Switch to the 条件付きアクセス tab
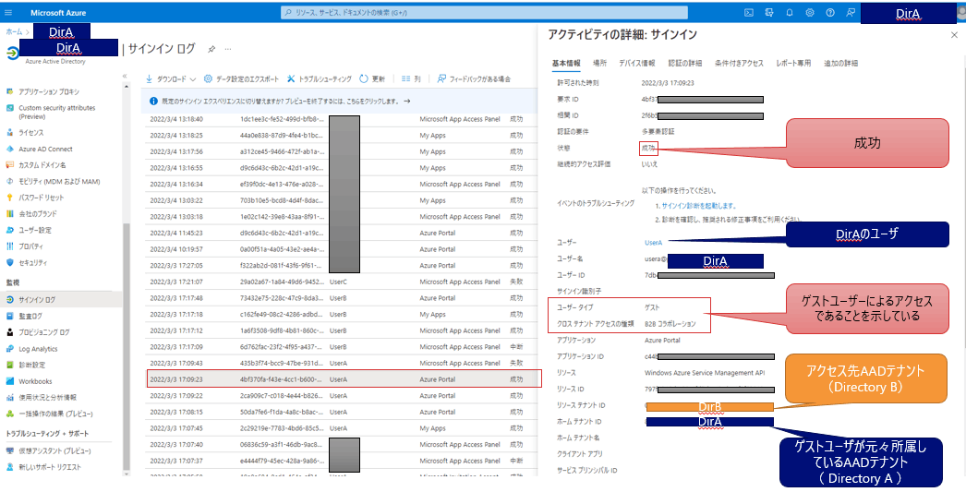The image size is (966, 492). (x=740, y=64)
